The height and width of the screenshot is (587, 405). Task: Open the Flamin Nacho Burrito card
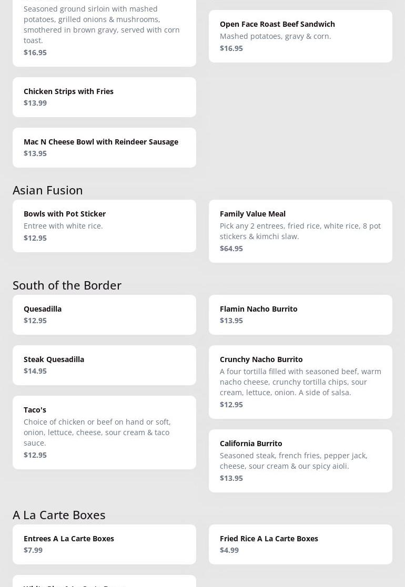tap(258, 309)
